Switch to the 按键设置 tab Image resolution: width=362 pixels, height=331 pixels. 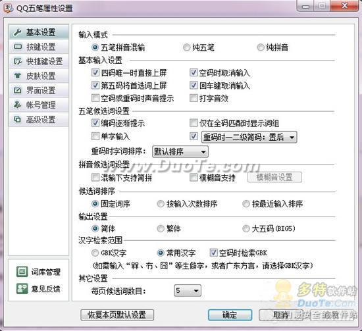pyautogui.click(x=39, y=47)
